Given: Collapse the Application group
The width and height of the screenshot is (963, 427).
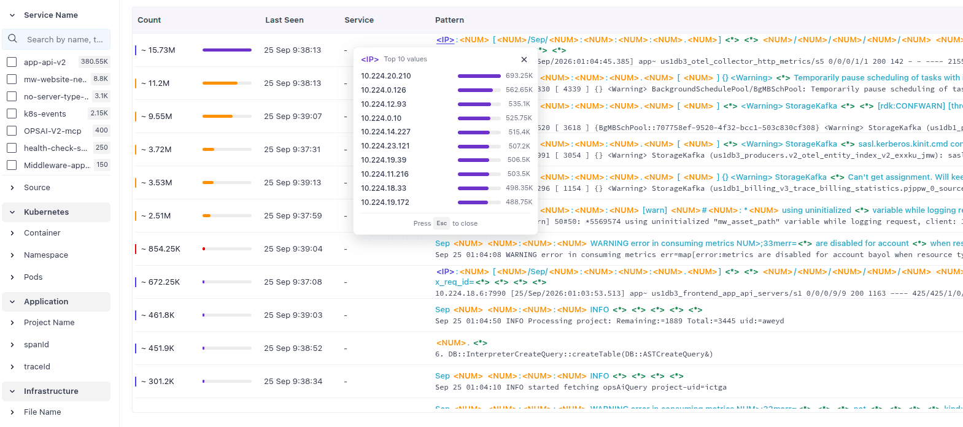Looking at the screenshot, I should point(12,302).
